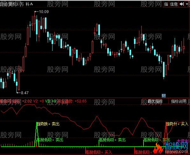Screen dimensions: 190x155
Task: Open the 指标说明 button
Action: click(179, 101)
